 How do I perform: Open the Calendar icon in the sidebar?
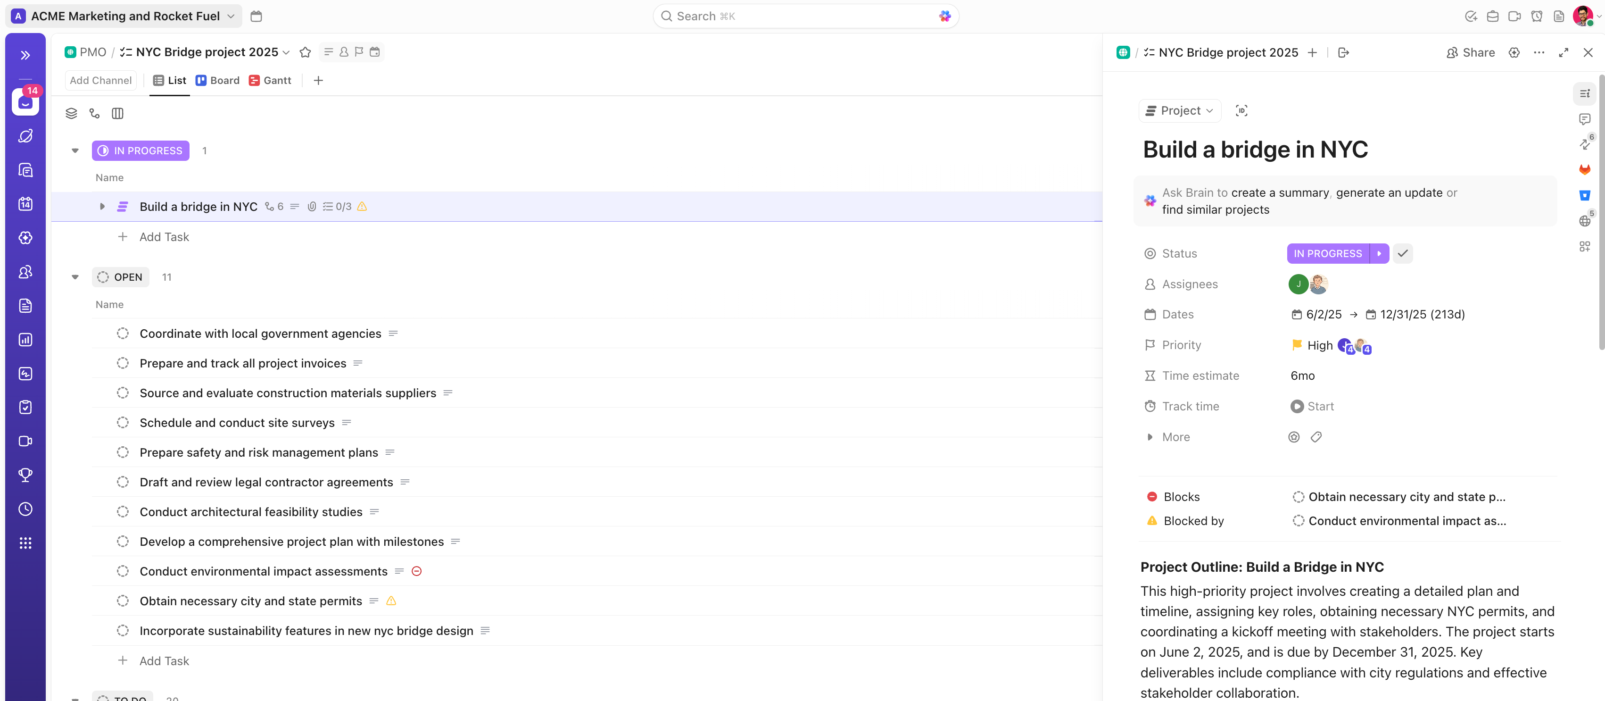25,203
